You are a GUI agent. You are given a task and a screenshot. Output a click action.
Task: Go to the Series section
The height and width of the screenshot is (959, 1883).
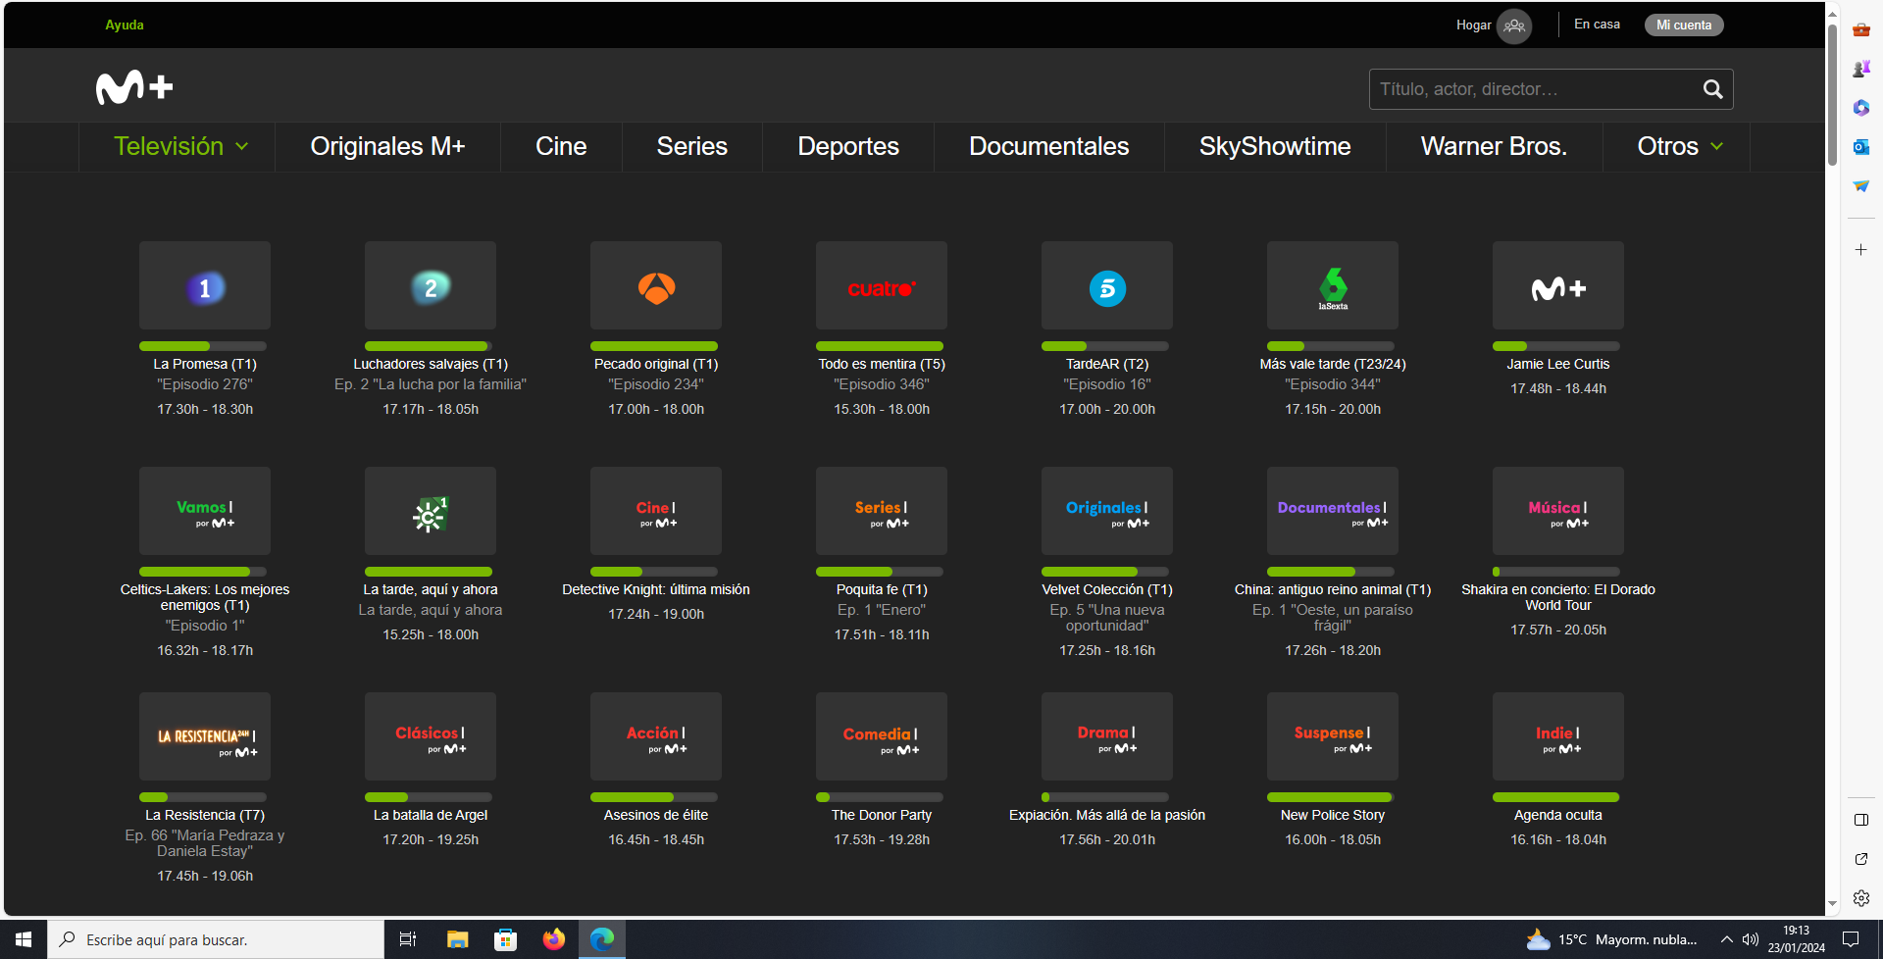(x=692, y=146)
